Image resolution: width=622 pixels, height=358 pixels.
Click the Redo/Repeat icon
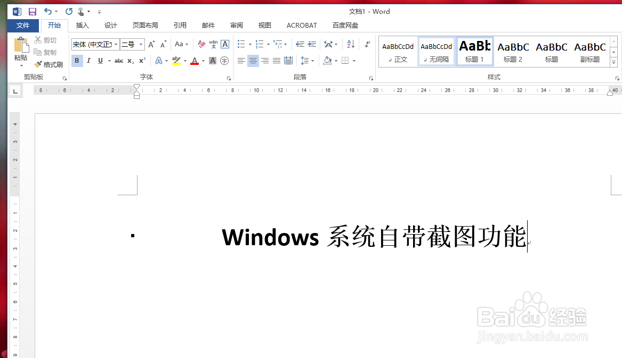click(x=69, y=12)
